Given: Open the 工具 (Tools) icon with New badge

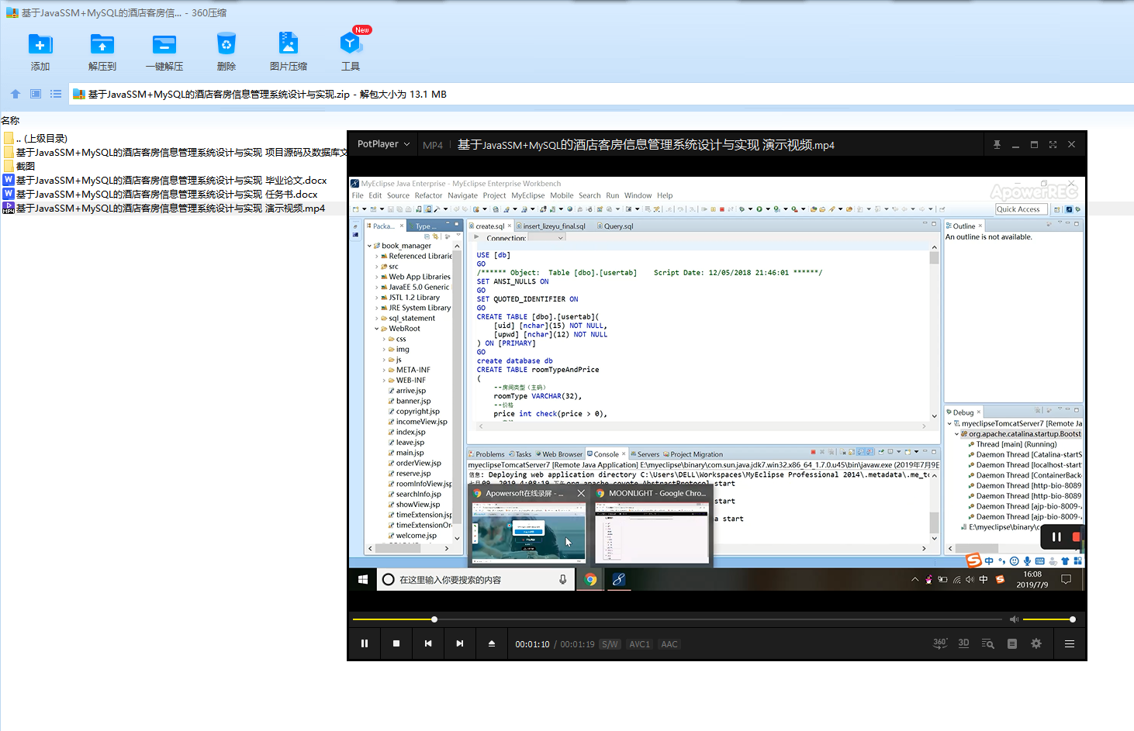Looking at the screenshot, I should [351, 43].
